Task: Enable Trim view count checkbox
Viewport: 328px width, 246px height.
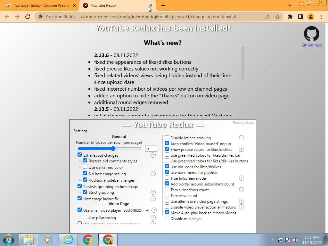Action: coord(167,195)
